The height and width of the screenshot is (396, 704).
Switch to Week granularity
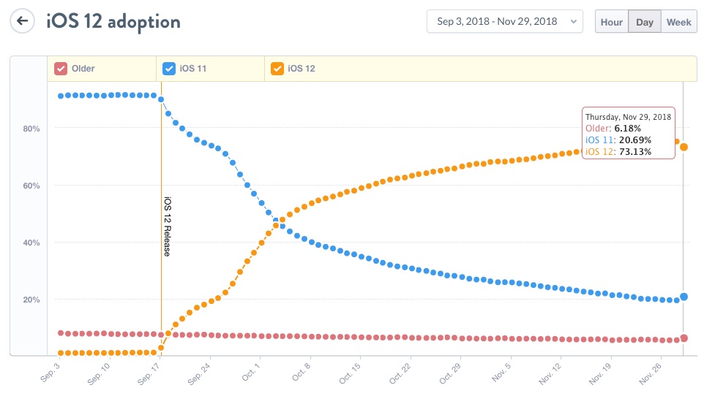(678, 22)
